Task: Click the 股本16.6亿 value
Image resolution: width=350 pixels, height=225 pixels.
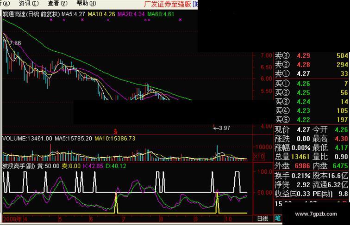Action: [330, 176]
